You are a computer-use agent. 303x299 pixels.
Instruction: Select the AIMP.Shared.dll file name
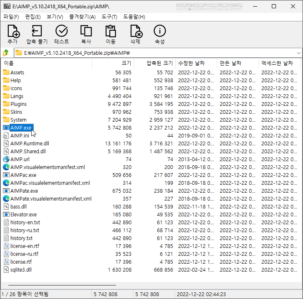(x=28, y=151)
